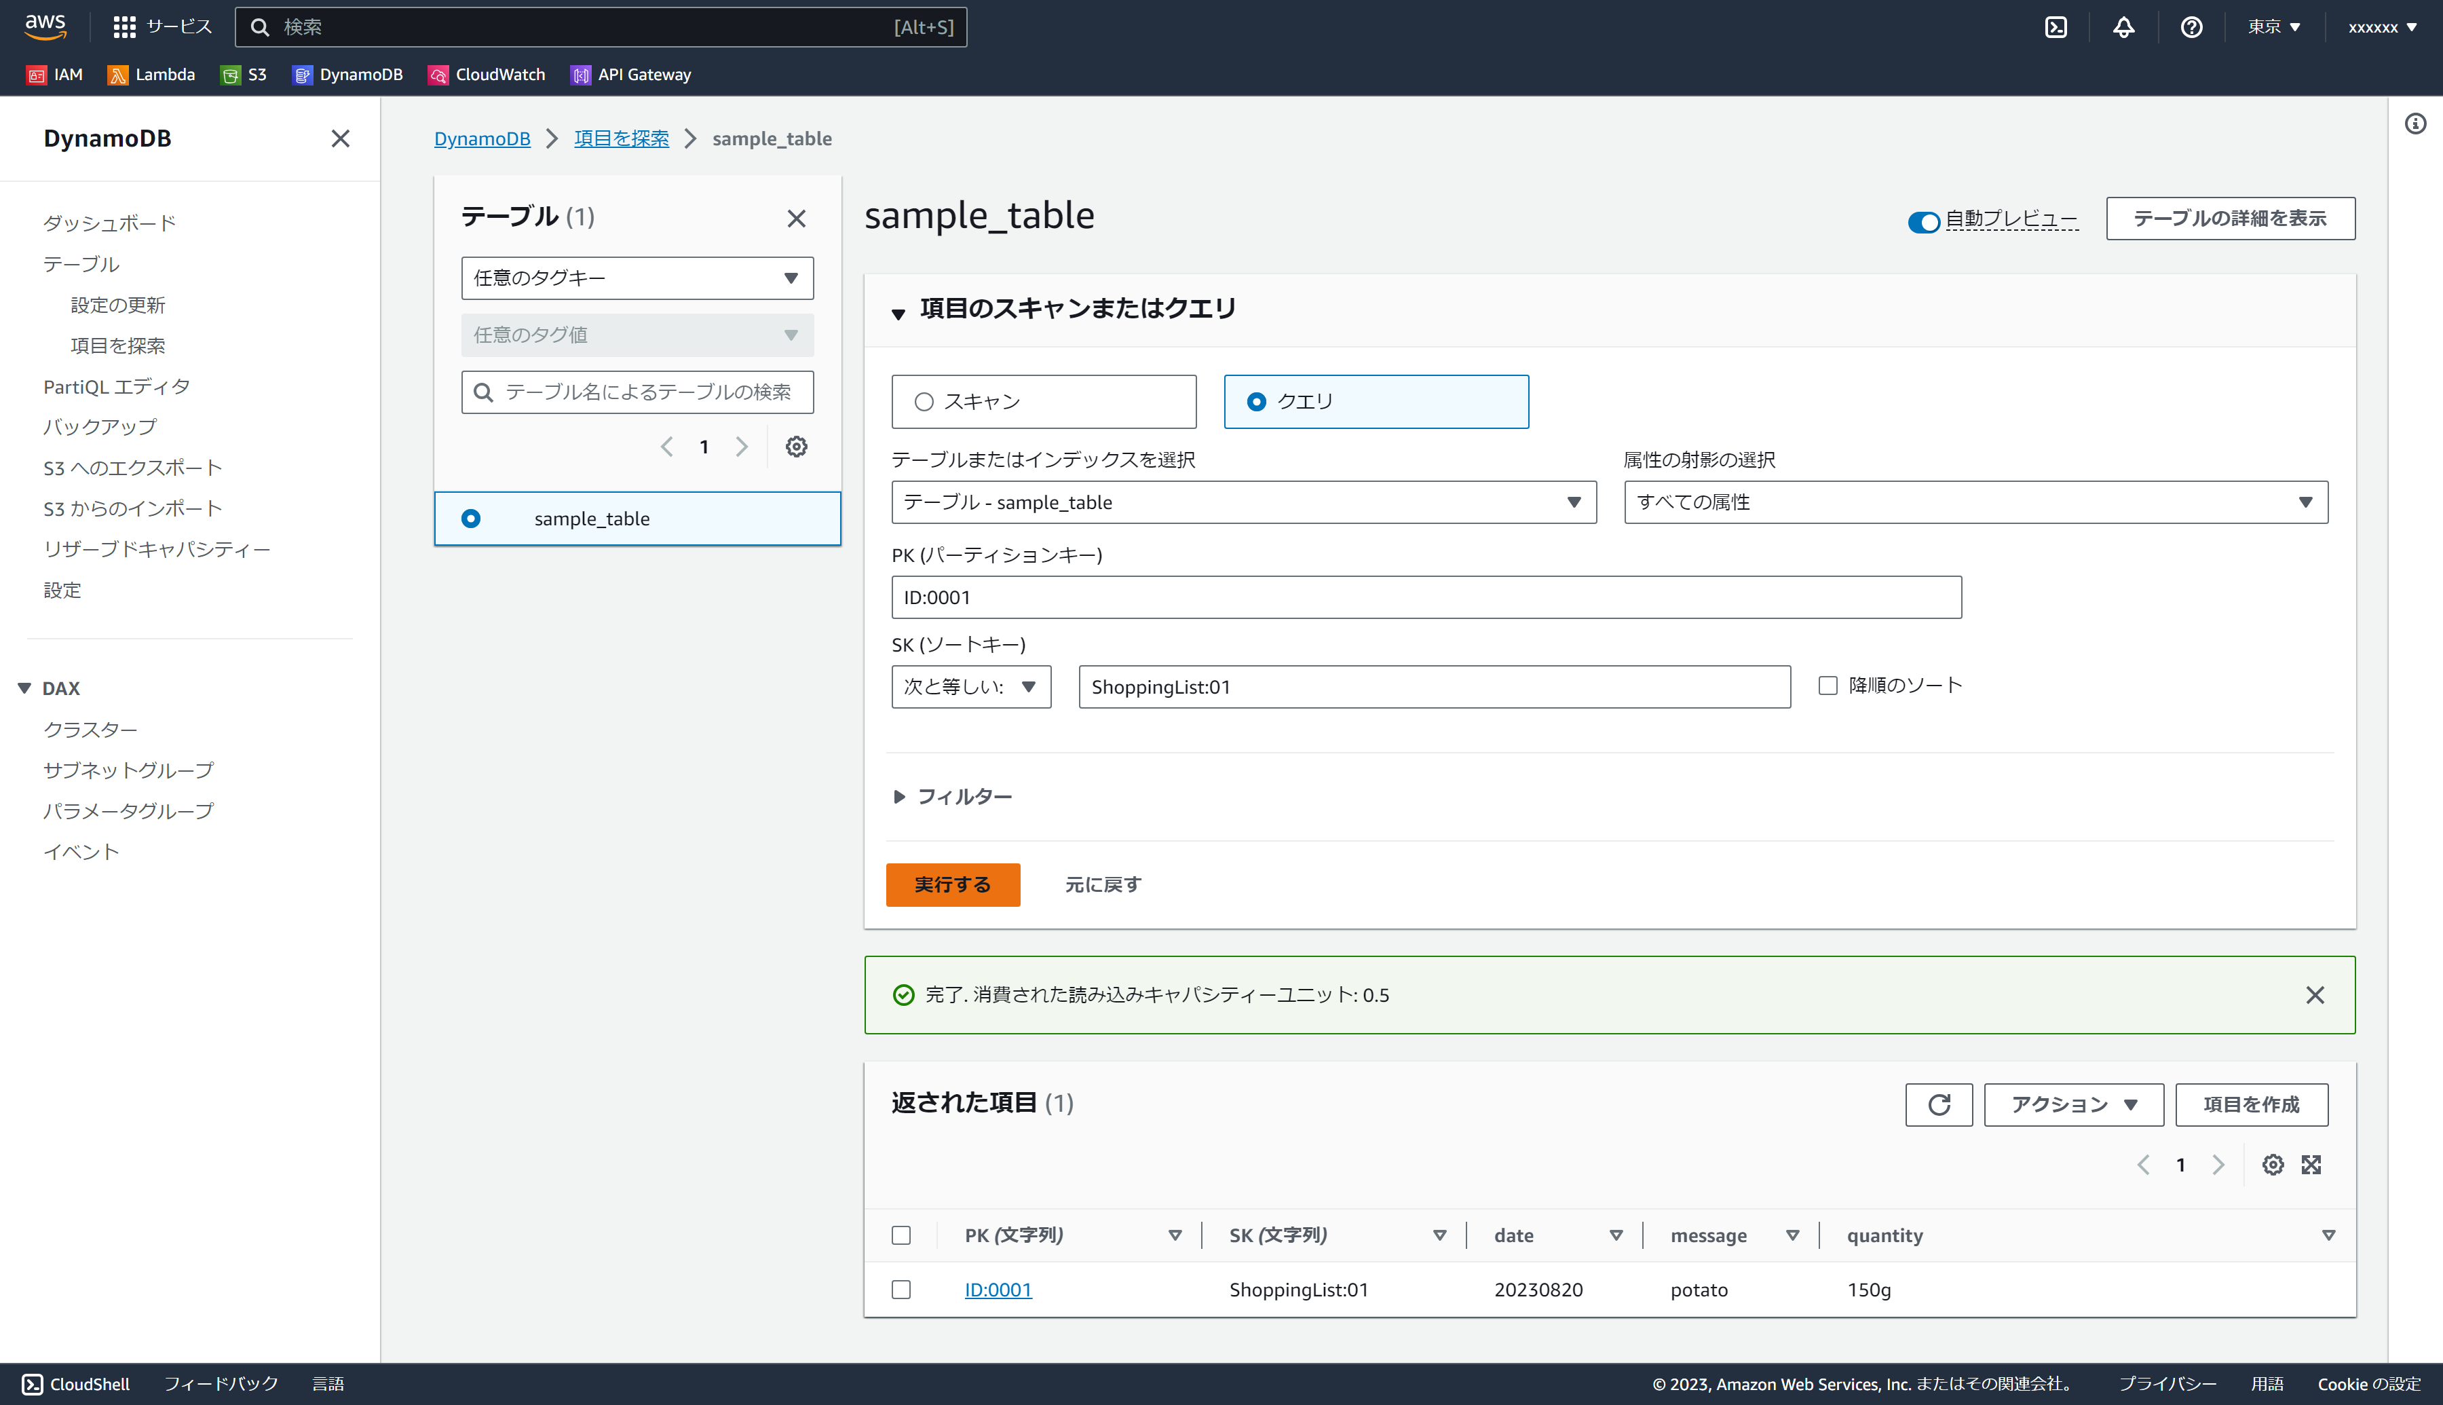Refresh the returned items list
Image resolution: width=2443 pixels, height=1405 pixels.
pos(1939,1105)
